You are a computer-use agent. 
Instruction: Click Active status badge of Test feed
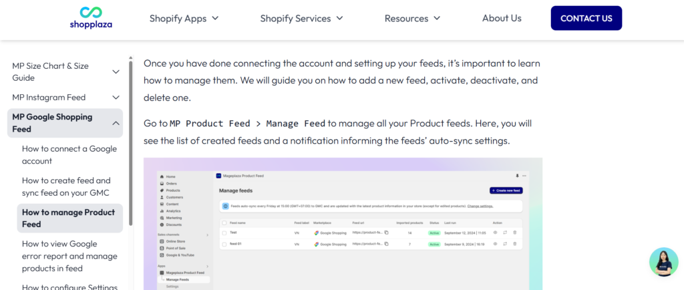click(x=434, y=233)
